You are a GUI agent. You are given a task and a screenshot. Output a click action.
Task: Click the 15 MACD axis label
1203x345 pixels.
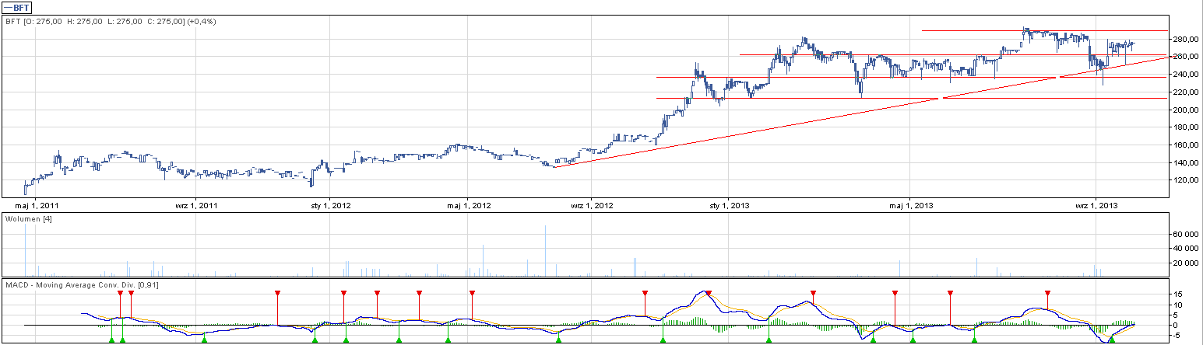coord(1179,294)
